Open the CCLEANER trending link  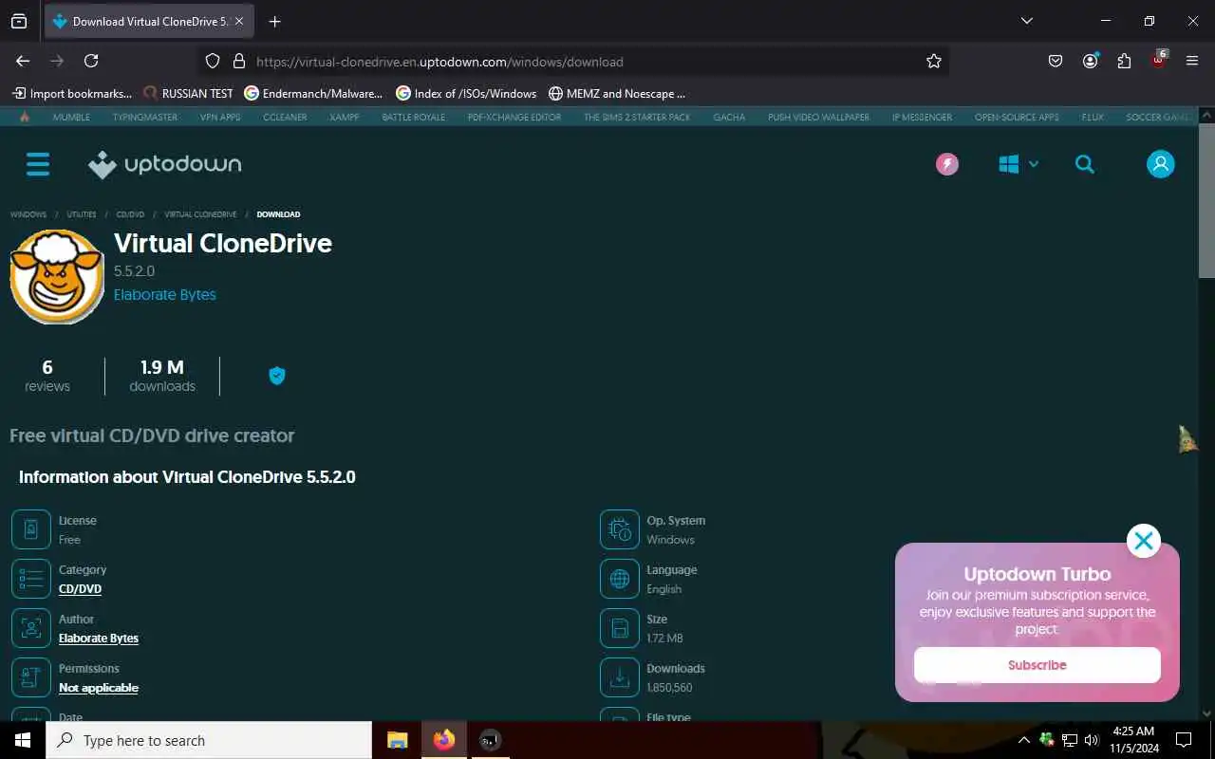(x=285, y=117)
